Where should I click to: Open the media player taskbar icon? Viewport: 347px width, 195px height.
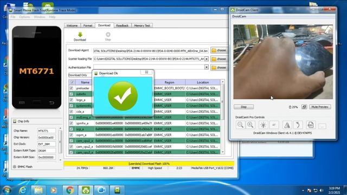[x=53, y=190]
